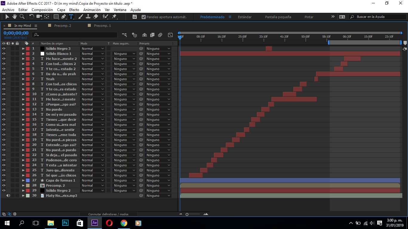Open the Animación menu
The height and width of the screenshot is (229, 408).
tap(92, 10)
